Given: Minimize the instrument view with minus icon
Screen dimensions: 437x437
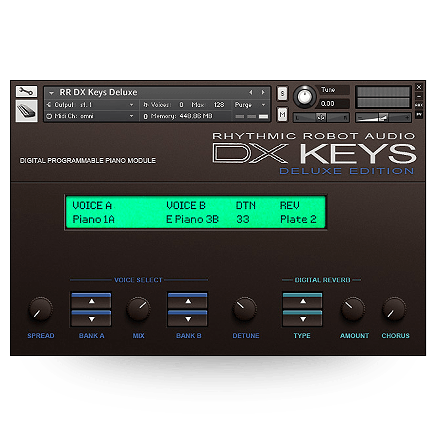Looking at the screenshot, I should coord(419,96).
